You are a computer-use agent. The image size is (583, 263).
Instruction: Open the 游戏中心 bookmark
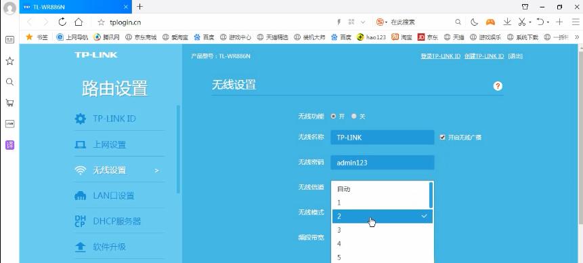click(x=236, y=37)
